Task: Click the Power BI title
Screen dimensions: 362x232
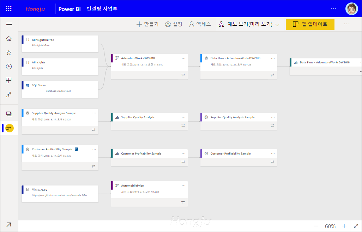Action: click(70, 9)
